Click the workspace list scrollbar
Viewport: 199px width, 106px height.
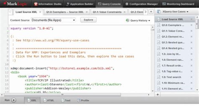point(197,24)
